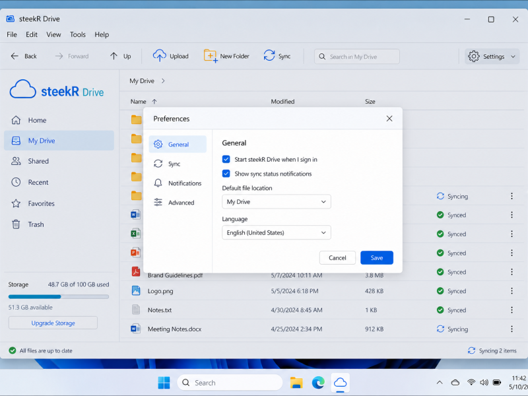Click the Upgrade Storage button
The width and height of the screenshot is (528, 396).
click(x=53, y=323)
